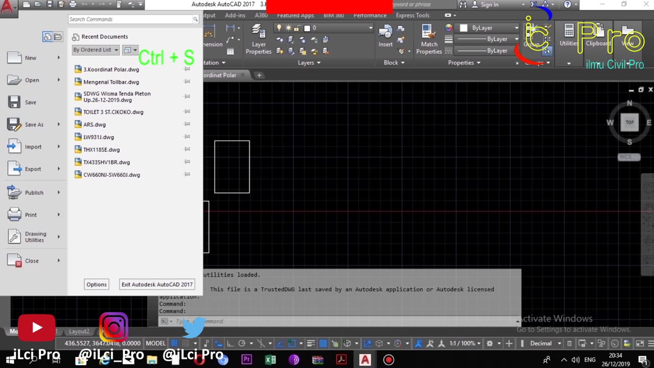Click the New icon in application menu
Viewport: 654px width, 368px height.
14,57
